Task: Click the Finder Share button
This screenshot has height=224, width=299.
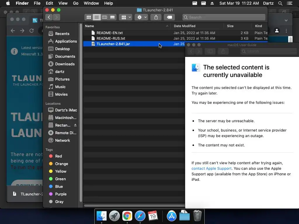Action: click(x=156, y=17)
